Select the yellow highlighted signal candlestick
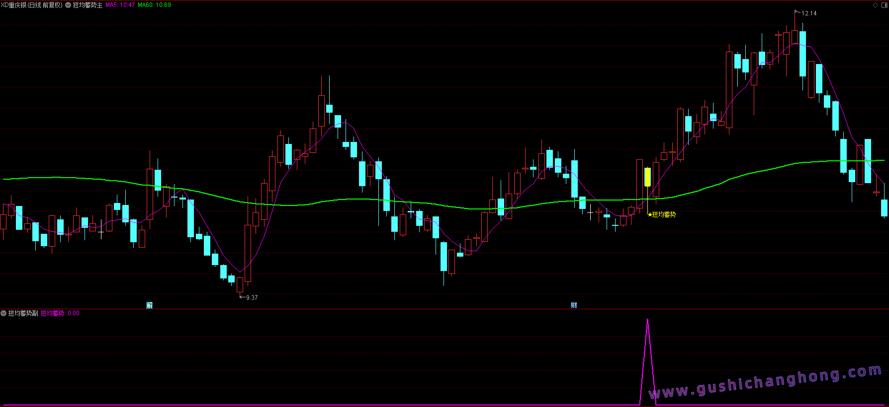889x407 pixels. pyautogui.click(x=647, y=177)
